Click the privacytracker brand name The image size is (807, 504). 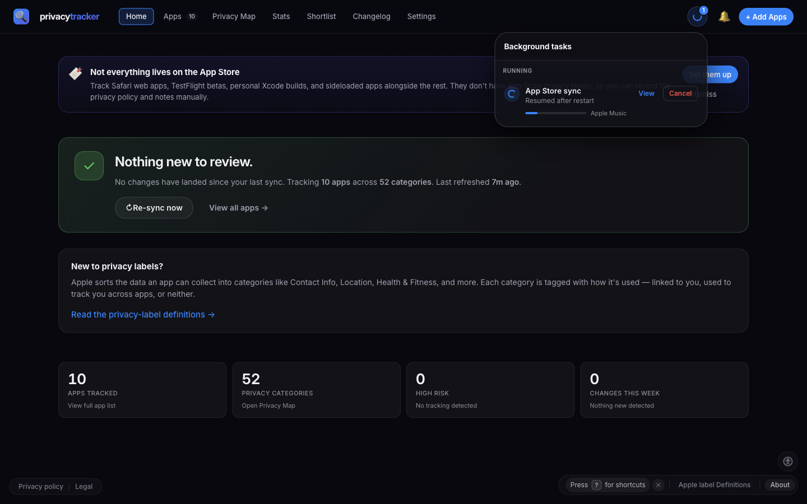click(x=69, y=16)
